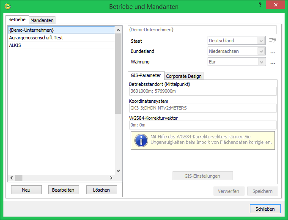Click the Koordinatensystem field
This screenshot has height=220, width=288.
202,108
